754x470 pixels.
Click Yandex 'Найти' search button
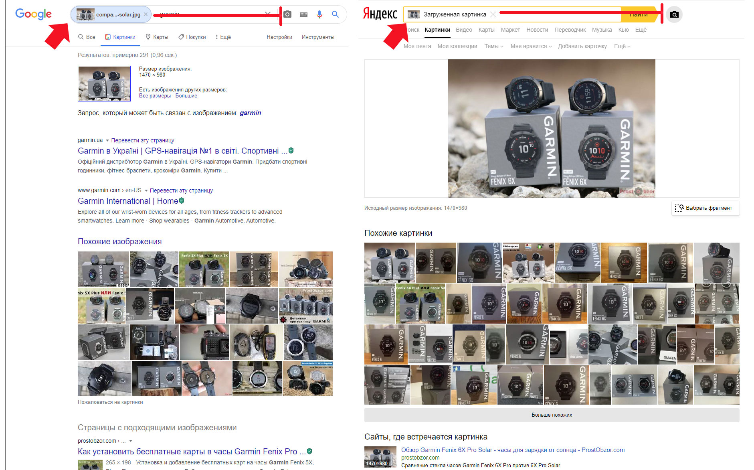point(639,14)
